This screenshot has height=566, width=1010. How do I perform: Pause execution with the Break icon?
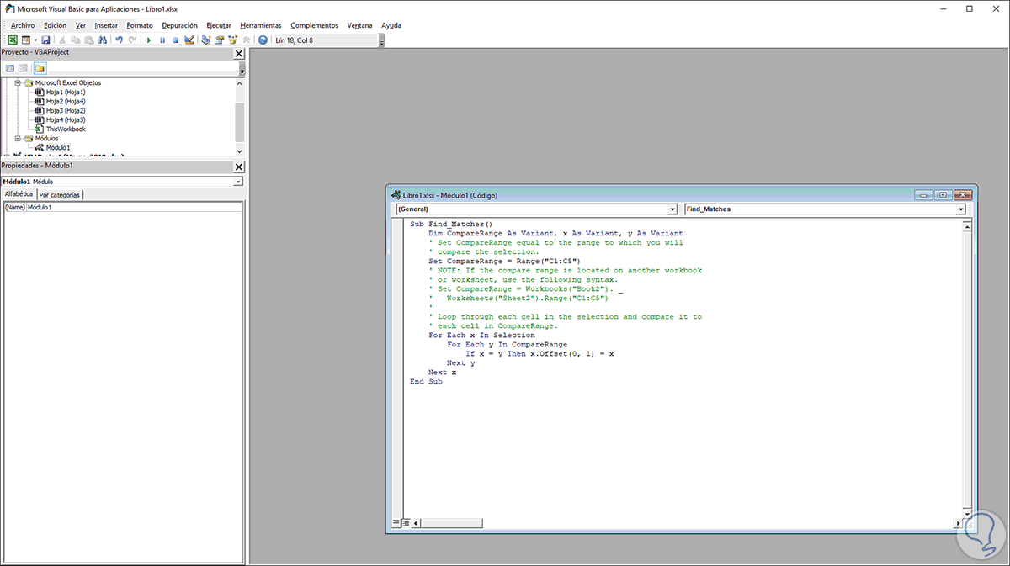[162, 40]
